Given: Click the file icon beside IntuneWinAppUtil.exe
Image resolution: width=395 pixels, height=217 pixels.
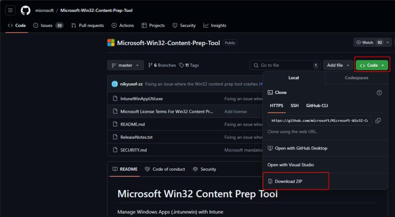Looking at the screenshot, I should tap(115, 98).
